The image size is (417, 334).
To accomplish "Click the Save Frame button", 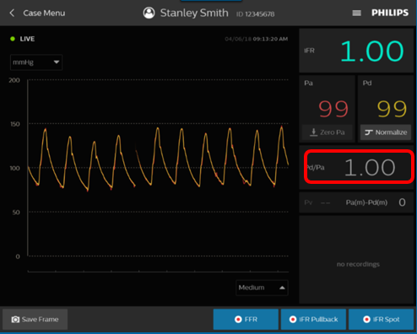I will 35,320.
